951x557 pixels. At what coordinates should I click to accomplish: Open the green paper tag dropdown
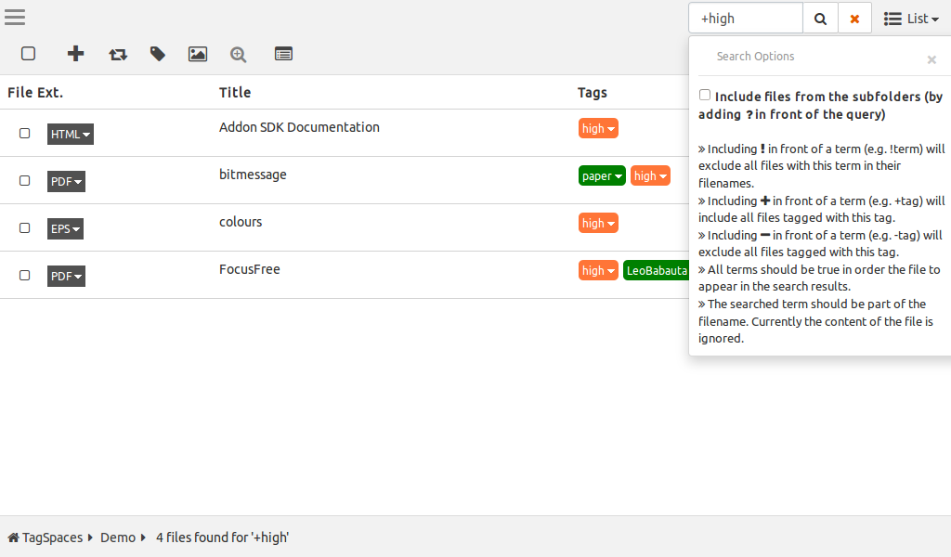coord(602,176)
